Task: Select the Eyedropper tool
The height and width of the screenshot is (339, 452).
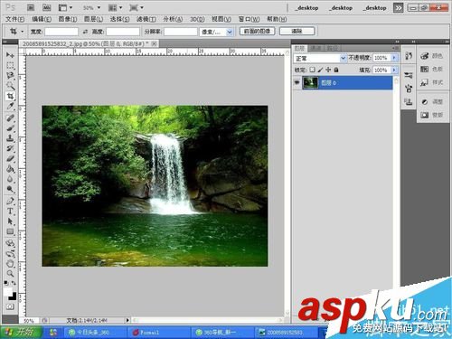Action: (x=10, y=107)
